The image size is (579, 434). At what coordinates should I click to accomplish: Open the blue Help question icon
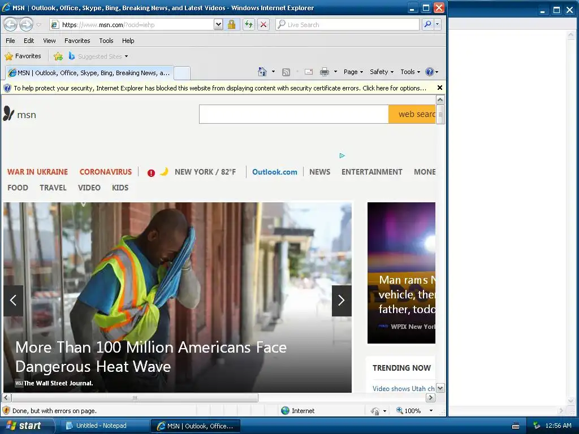(x=431, y=72)
